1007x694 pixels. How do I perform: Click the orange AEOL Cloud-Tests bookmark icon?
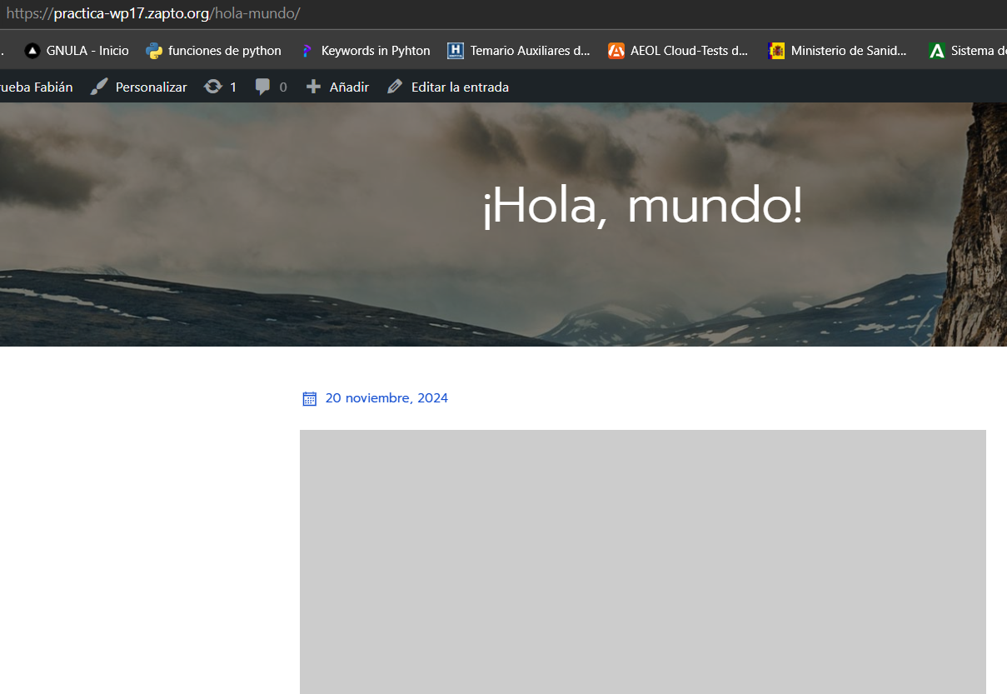pos(616,51)
